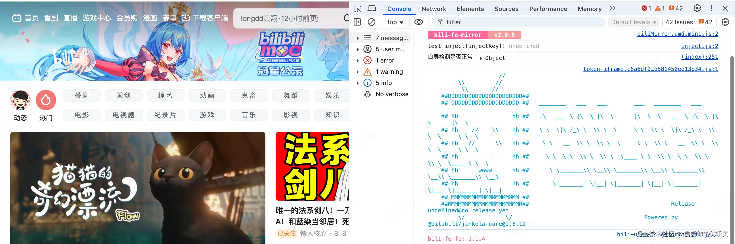Click the user messages person icon
The image size is (735, 244).
pyautogui.click(x=367, y=49)
